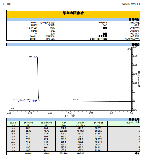Click retention time cell 27.003 in table
The image size is (149, 158).
click(x=98, y=139)
